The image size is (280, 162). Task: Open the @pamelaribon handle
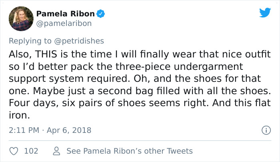tap(64, 23)
